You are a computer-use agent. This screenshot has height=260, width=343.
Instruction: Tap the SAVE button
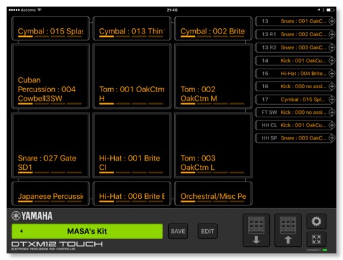178,231
